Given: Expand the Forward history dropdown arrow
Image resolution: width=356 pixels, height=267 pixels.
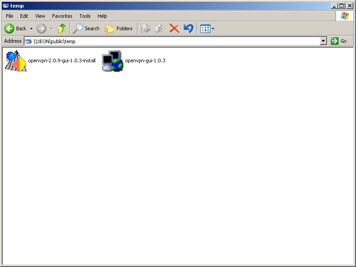Looking at the screenshot, I should pyautogui.click(x=51, y=28).
